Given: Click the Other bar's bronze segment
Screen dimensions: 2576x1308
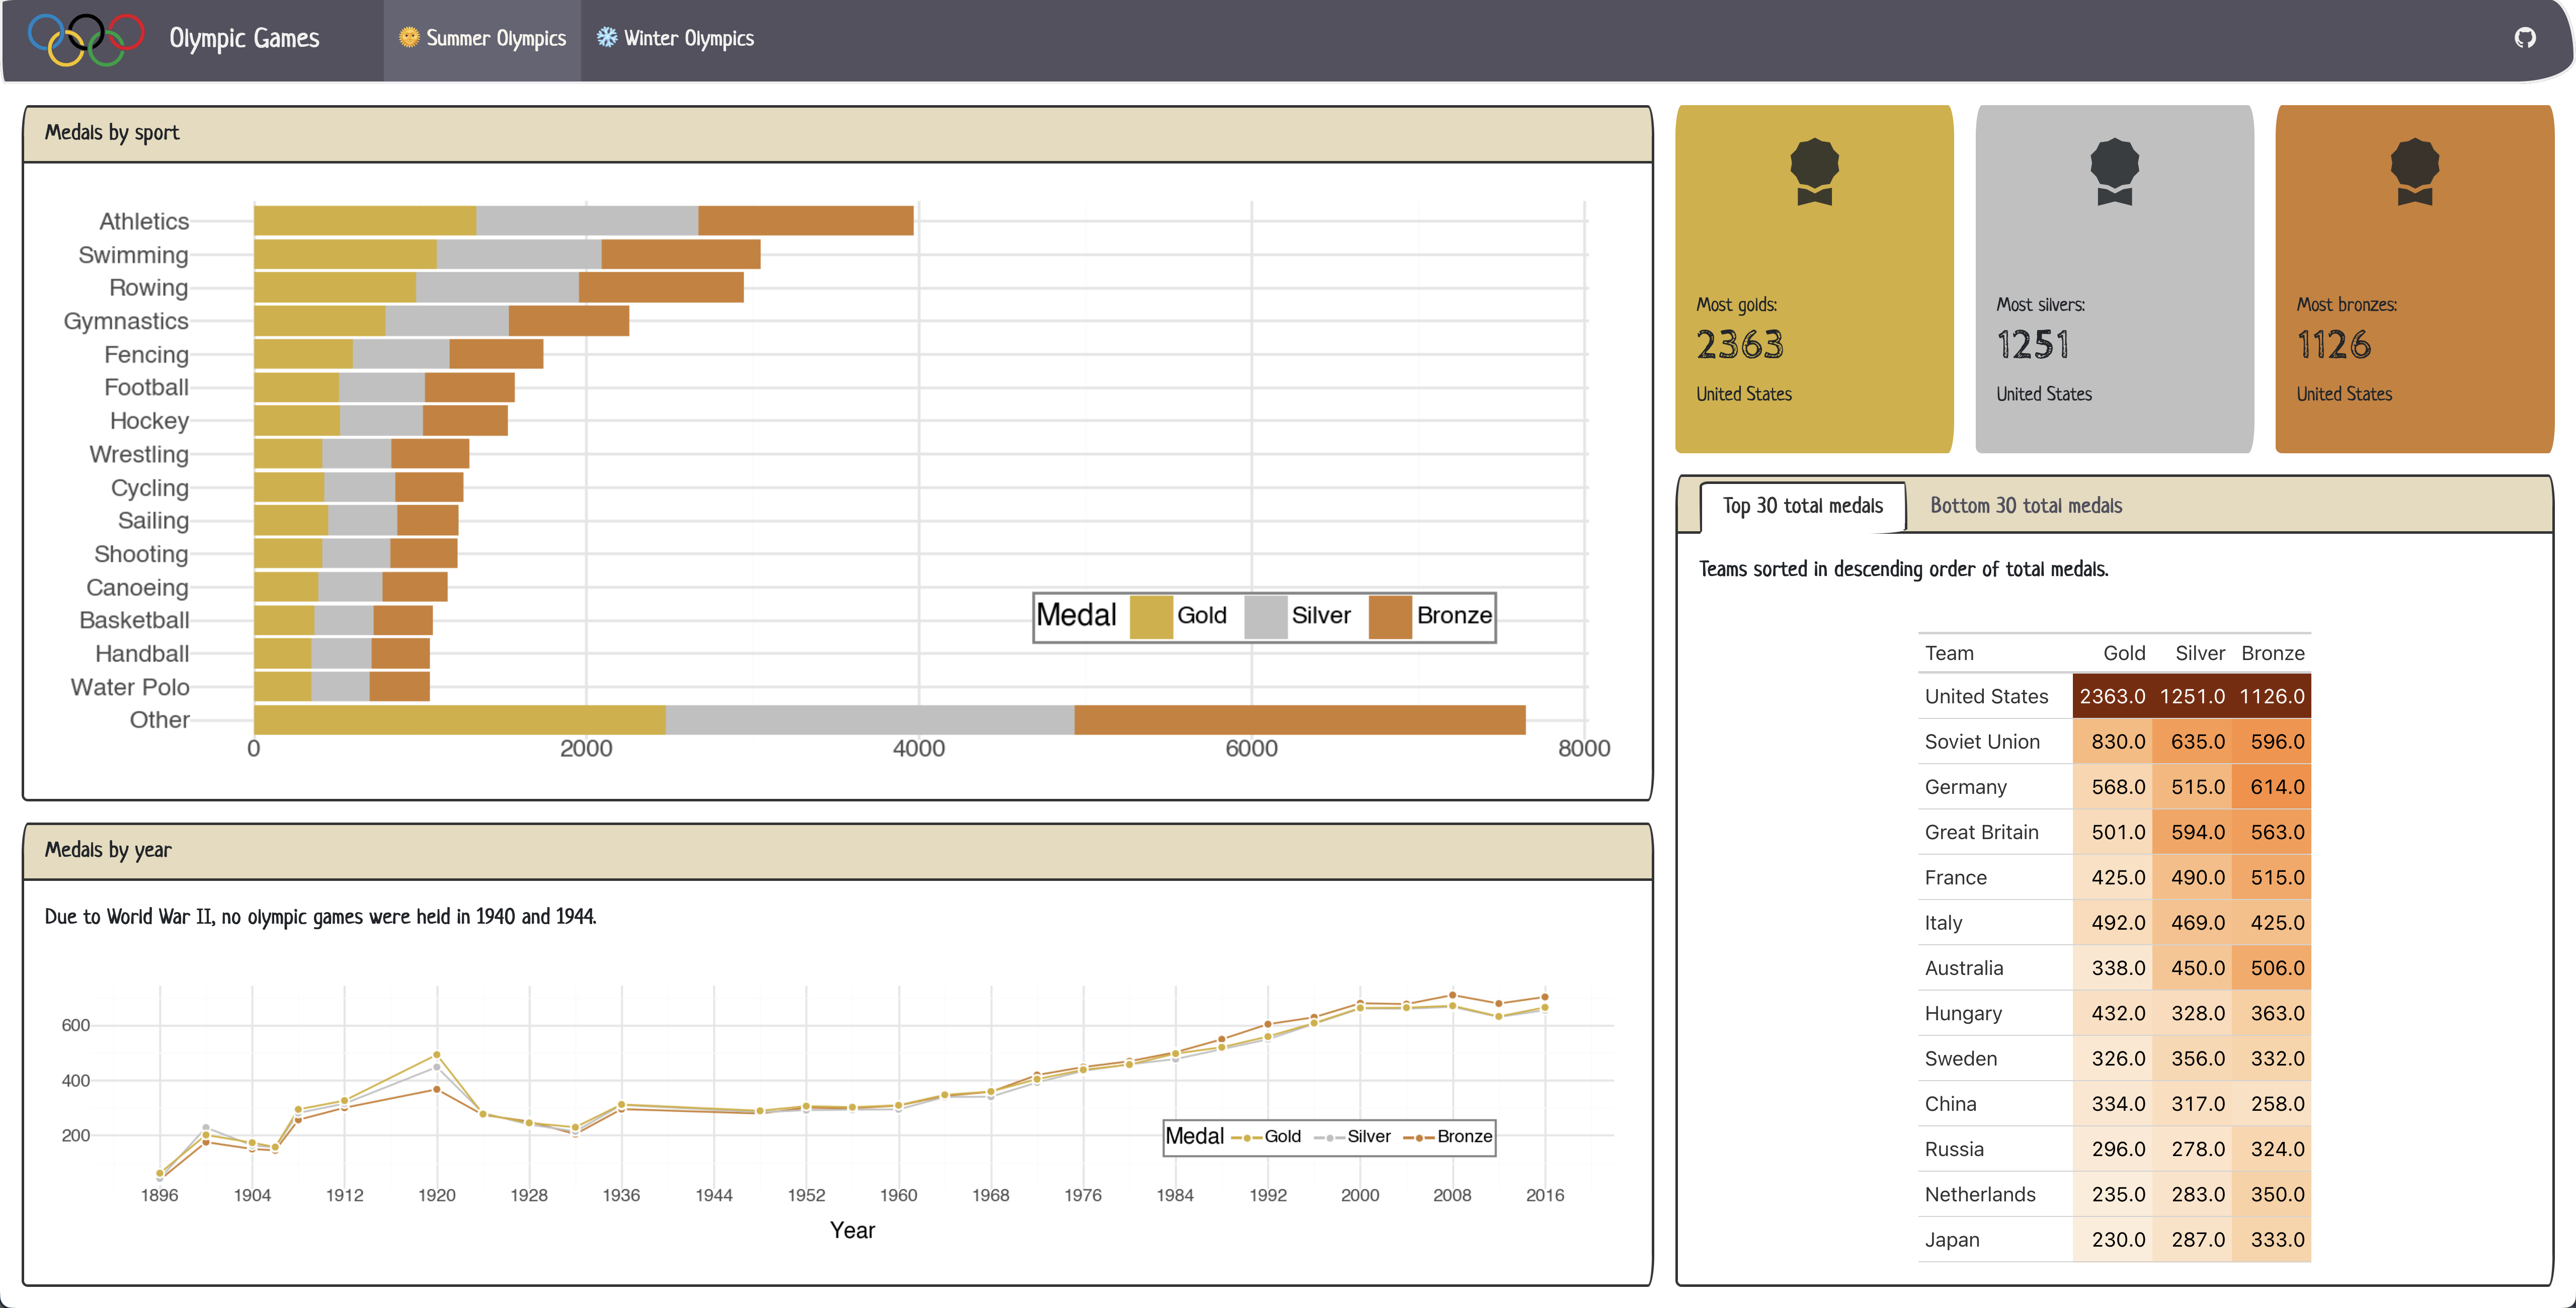Looking at the screenshot, I should click(x=1299, y=720).
